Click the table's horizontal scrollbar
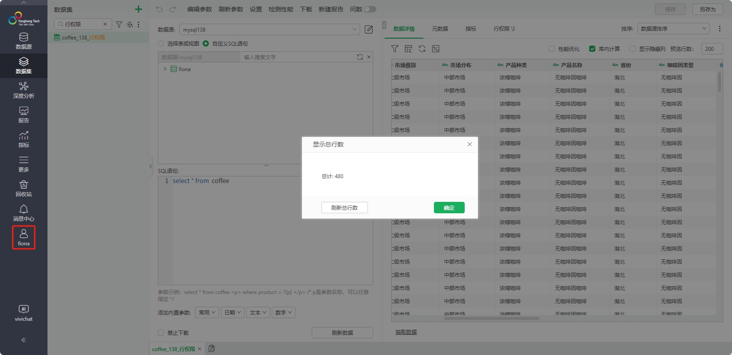The height and width of the screenshot is (355, 732). point(491,319)
